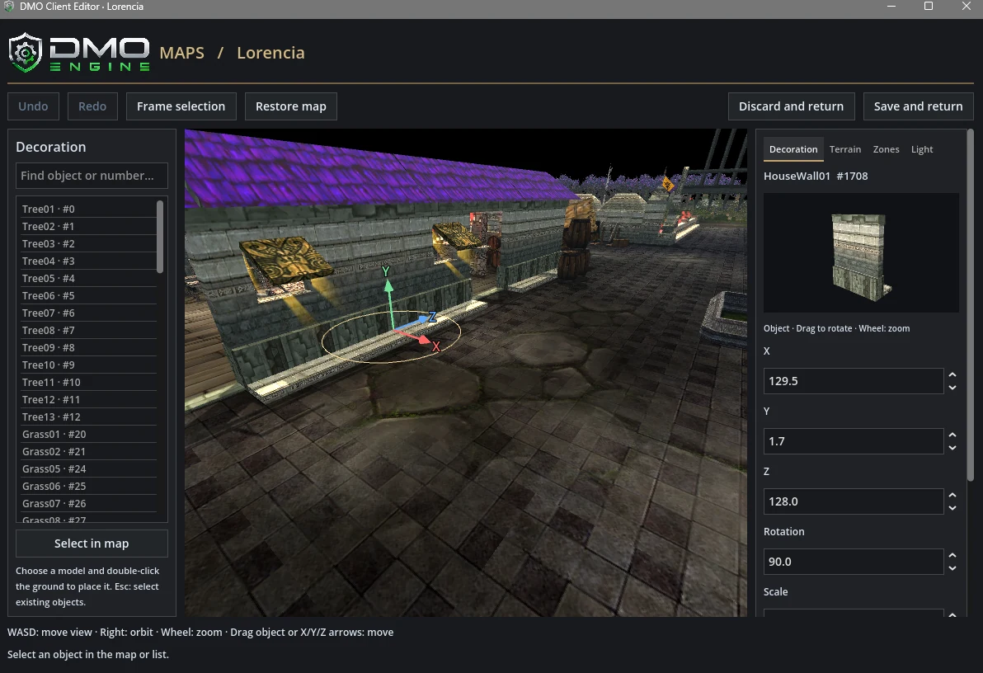Select Tree09 · #8 in list
Image resolution: width=983 pixels, height=673 pixels.
tap(89, 347)
